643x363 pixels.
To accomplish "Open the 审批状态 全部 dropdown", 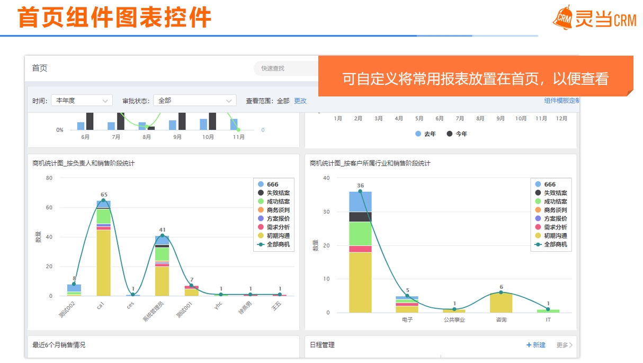I will point(194,101).
